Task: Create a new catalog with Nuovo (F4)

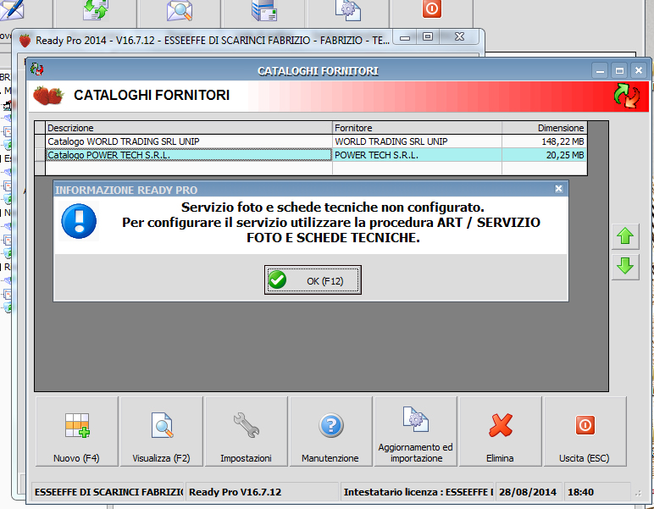Action: pos(77,431)
